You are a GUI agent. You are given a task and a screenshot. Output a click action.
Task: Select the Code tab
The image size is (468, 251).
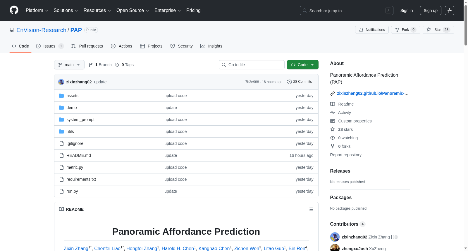coord(20,46)
